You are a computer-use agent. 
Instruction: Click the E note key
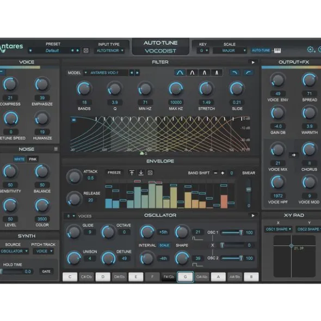coord(136,277)
